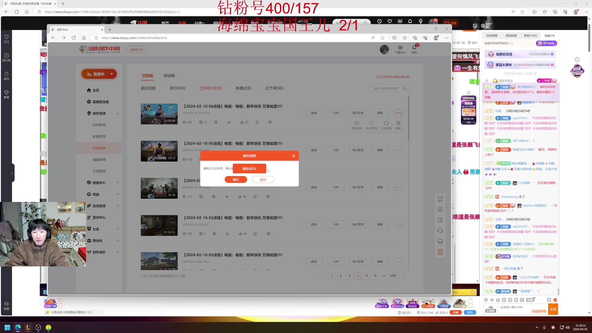This screenshot has width=592, height=333.
Task: Expand the 公会 section
Action: pyautogui.click(x=117, y=229)
